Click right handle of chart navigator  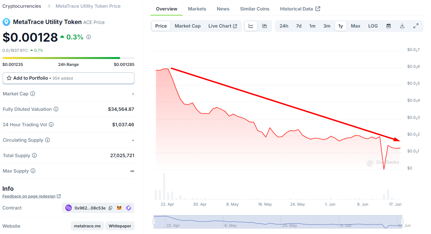(x=402, y=222)
